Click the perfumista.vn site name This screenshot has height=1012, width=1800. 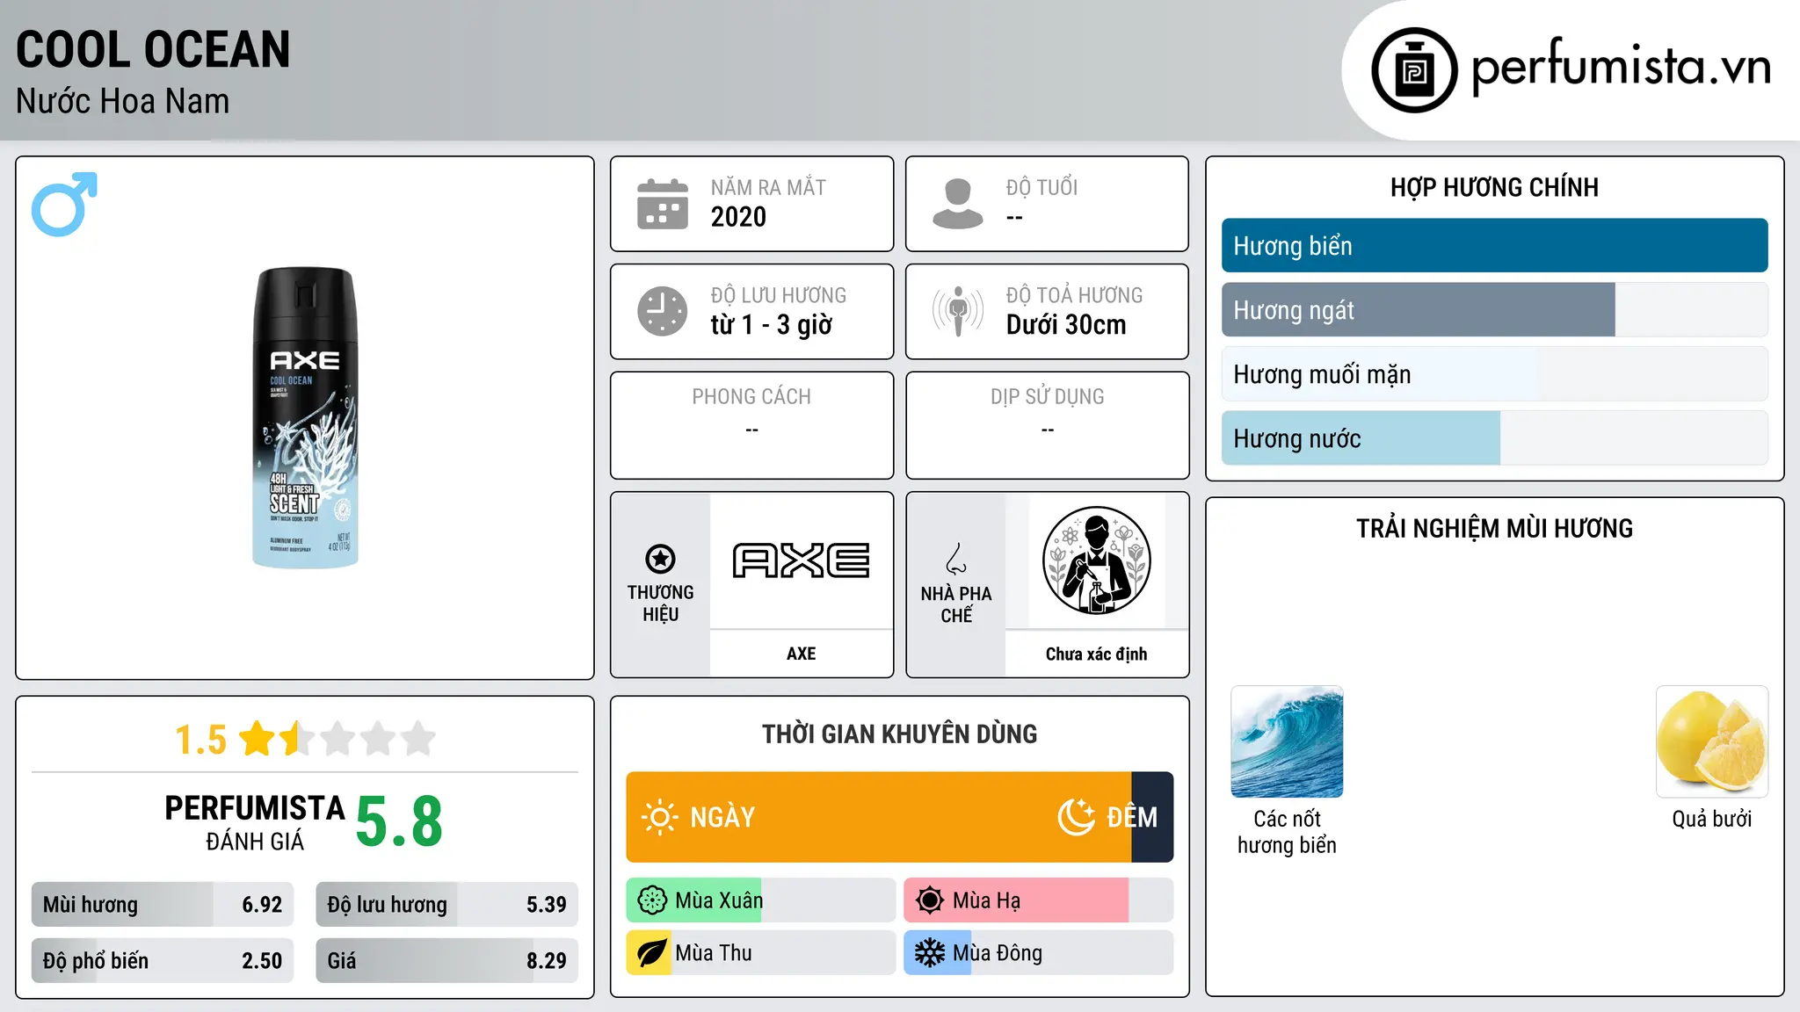click(x=1622, y=67)
